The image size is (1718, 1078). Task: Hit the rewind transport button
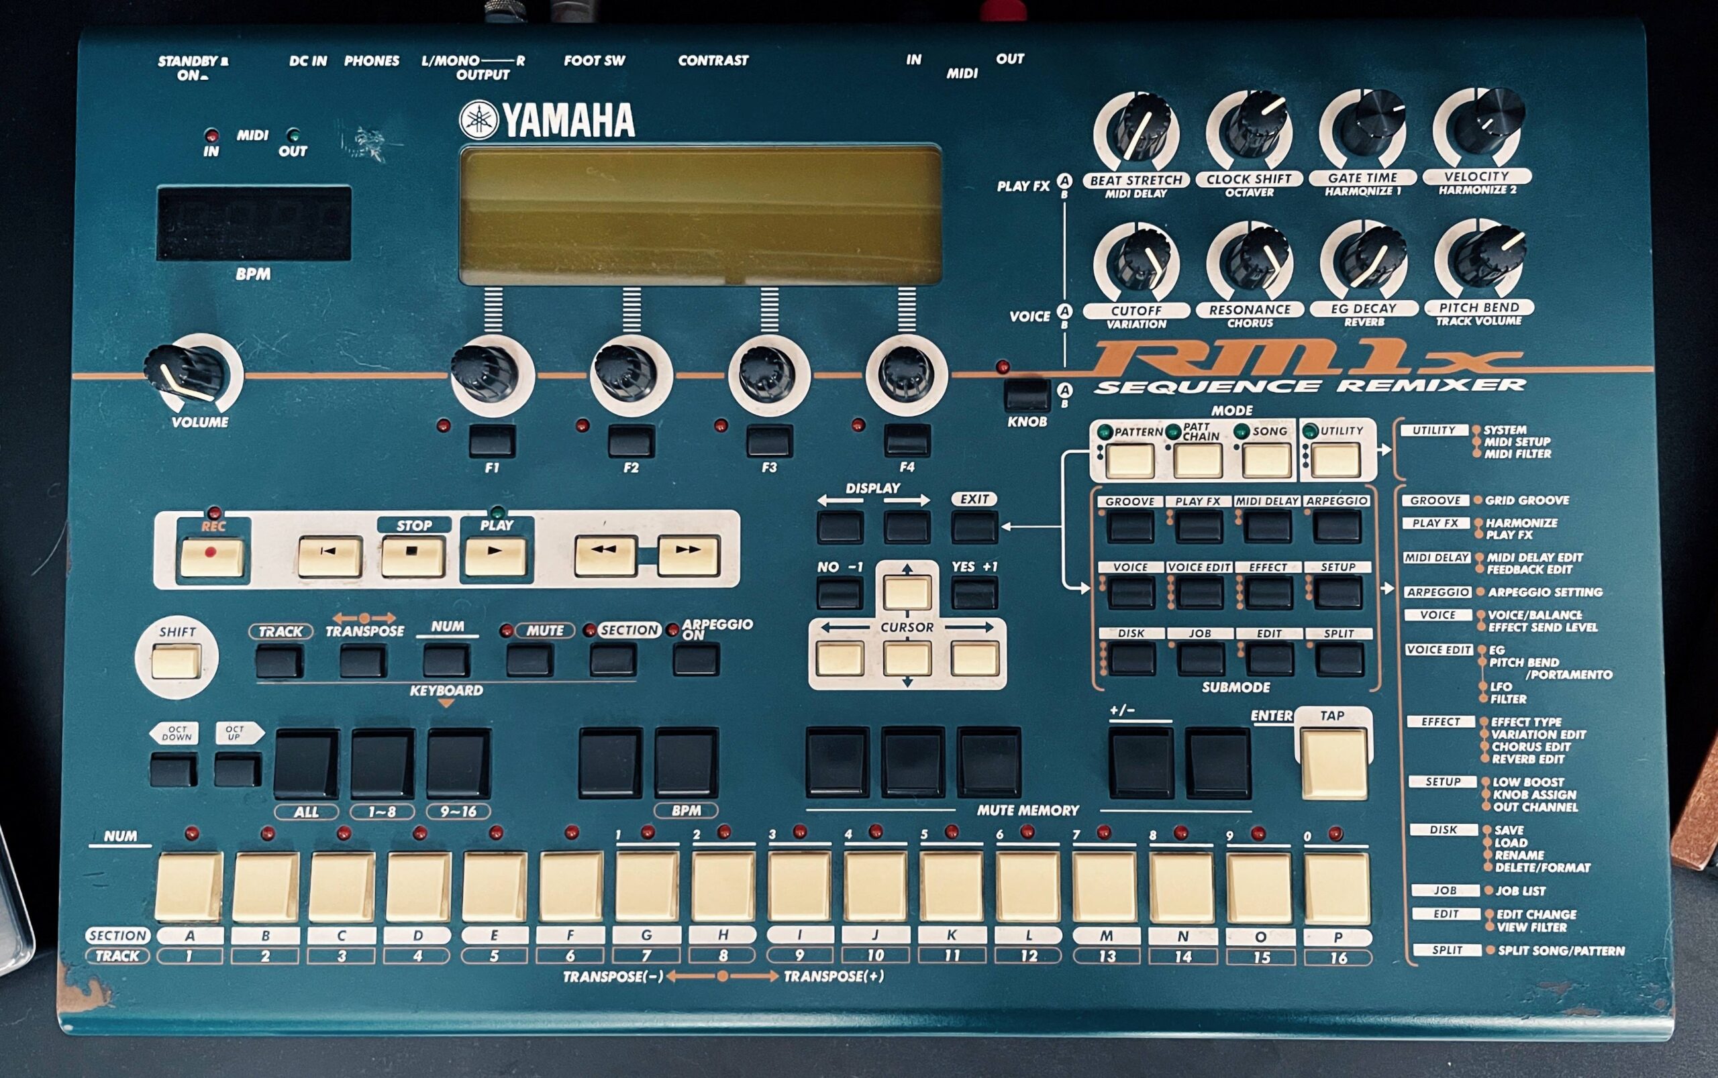605,556
